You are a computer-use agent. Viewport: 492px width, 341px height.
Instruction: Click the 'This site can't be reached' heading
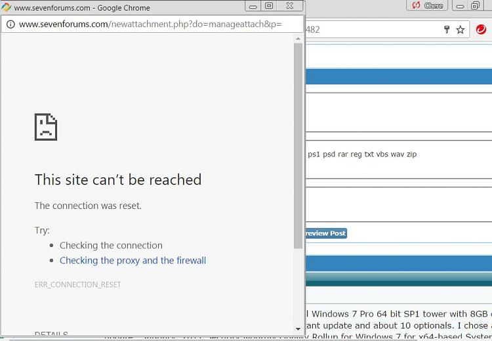click(118, 180)
